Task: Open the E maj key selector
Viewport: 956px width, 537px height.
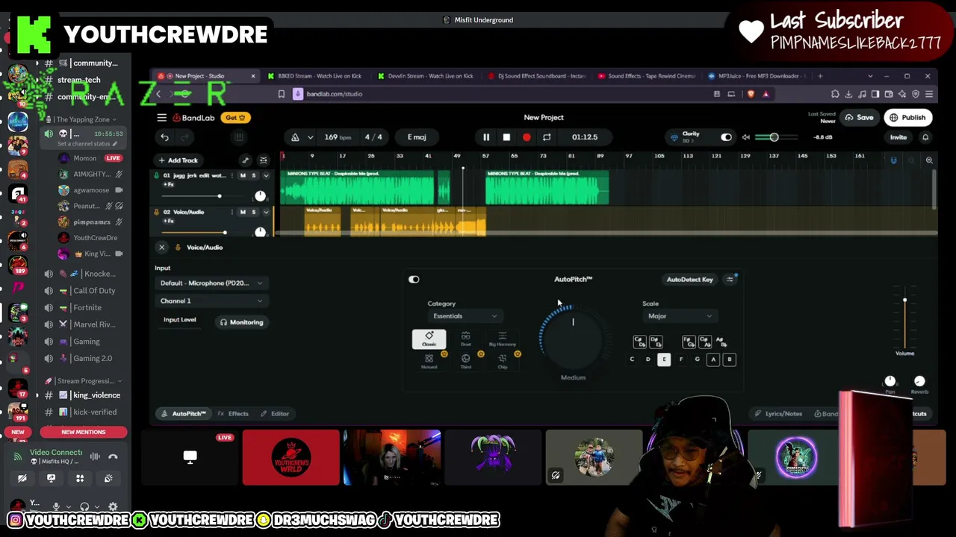Action: click(417, 137)
